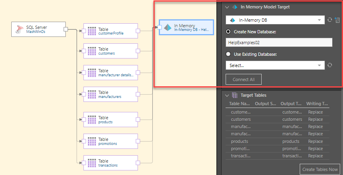Click the products table grid icon
The width and height of the screenshot is (343, 175).
point(92,119)
